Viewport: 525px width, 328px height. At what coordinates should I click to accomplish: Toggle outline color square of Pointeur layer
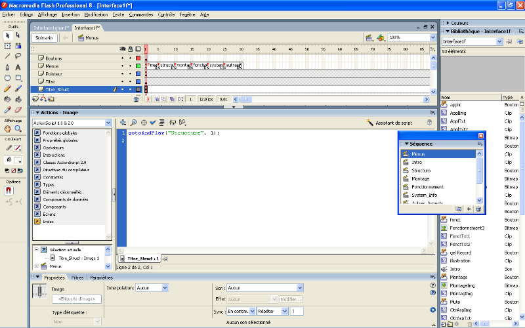click(x=138, y=73)
